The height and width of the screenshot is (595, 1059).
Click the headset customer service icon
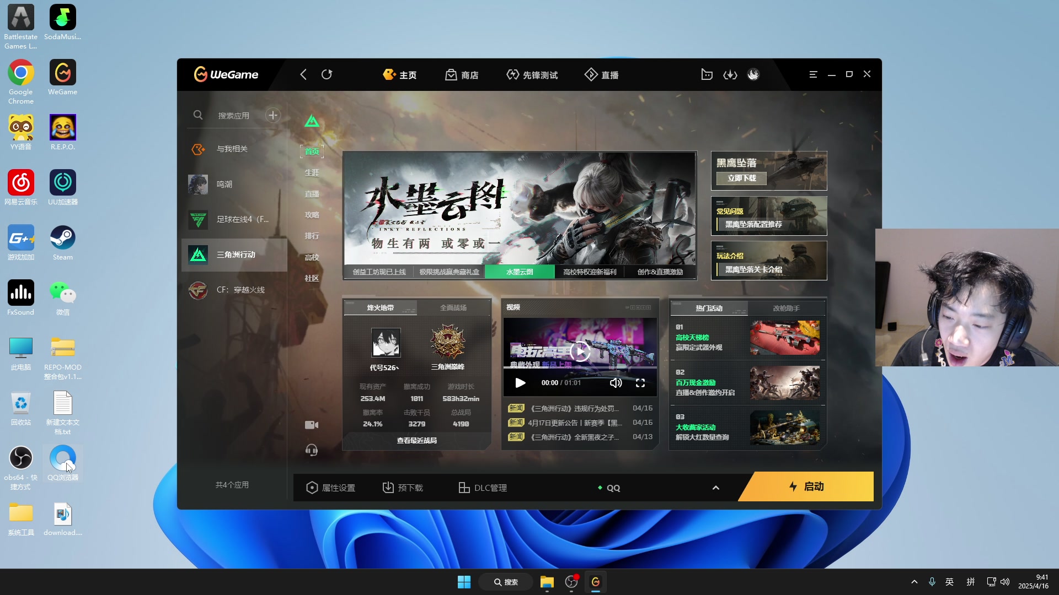tap(312, 450)
